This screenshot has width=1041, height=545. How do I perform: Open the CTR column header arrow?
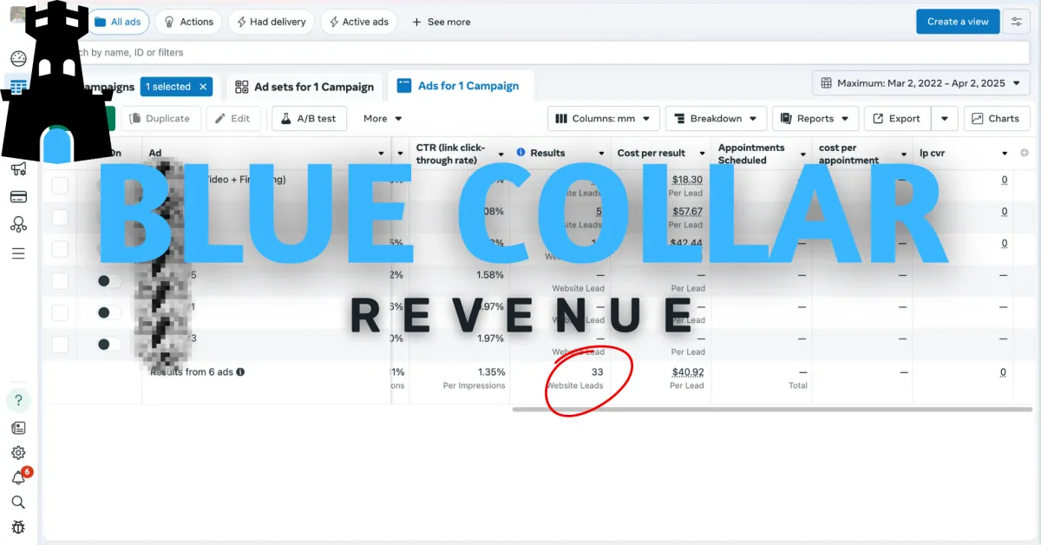point(501,154)
